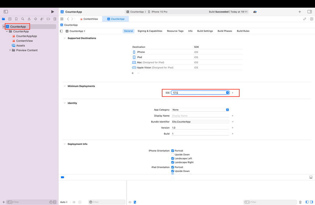Open the source control navigator
Viewport: 315px width, 205px height.
[x=10, y=19]
